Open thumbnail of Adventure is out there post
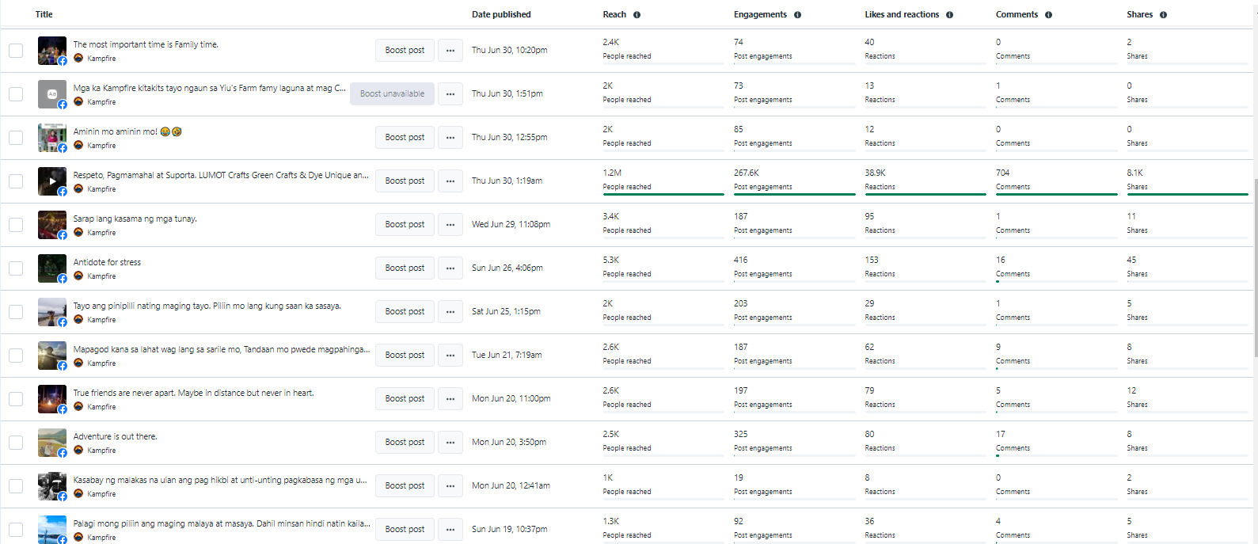 click(52, 442)
